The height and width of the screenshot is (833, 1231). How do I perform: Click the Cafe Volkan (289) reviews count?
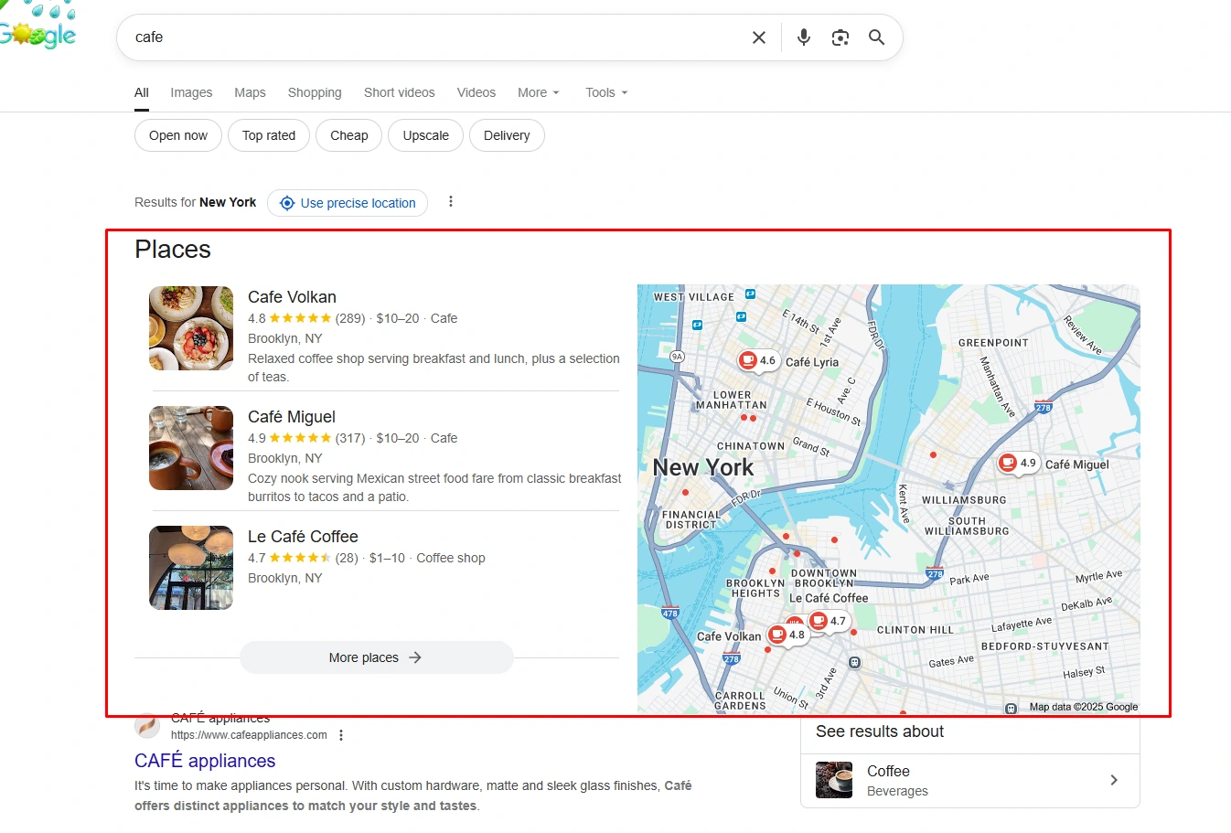pos(350,318)
